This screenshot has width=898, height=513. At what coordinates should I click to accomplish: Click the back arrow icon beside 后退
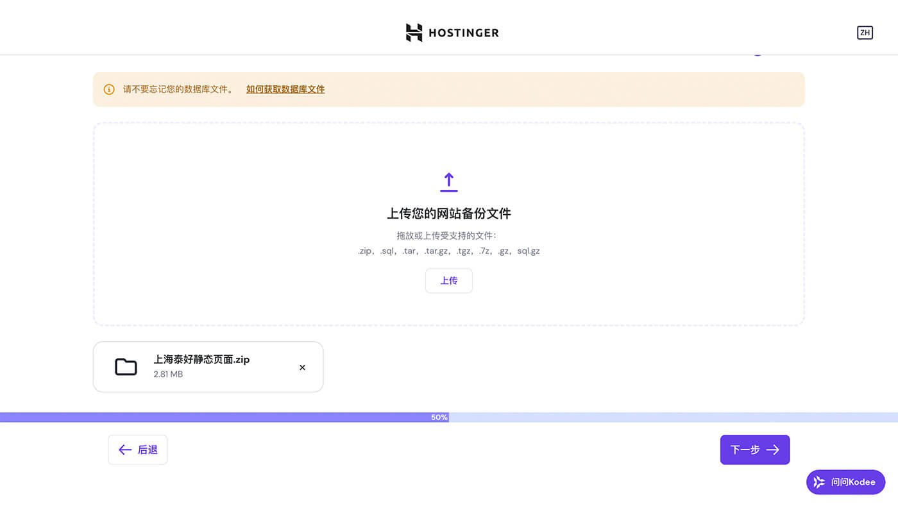[125, 450]
